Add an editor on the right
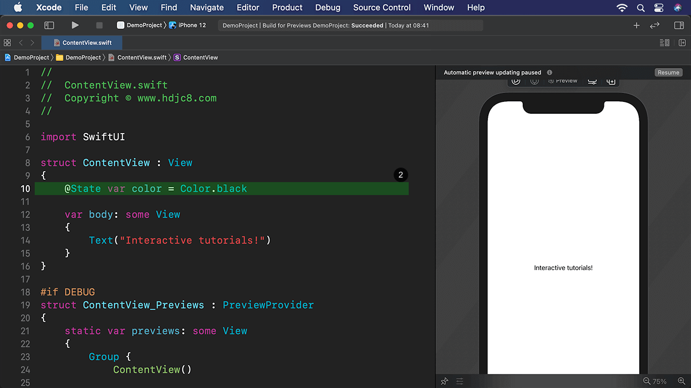Image resolution: width=691 pixels, height=388 pixels. [682, 43]
